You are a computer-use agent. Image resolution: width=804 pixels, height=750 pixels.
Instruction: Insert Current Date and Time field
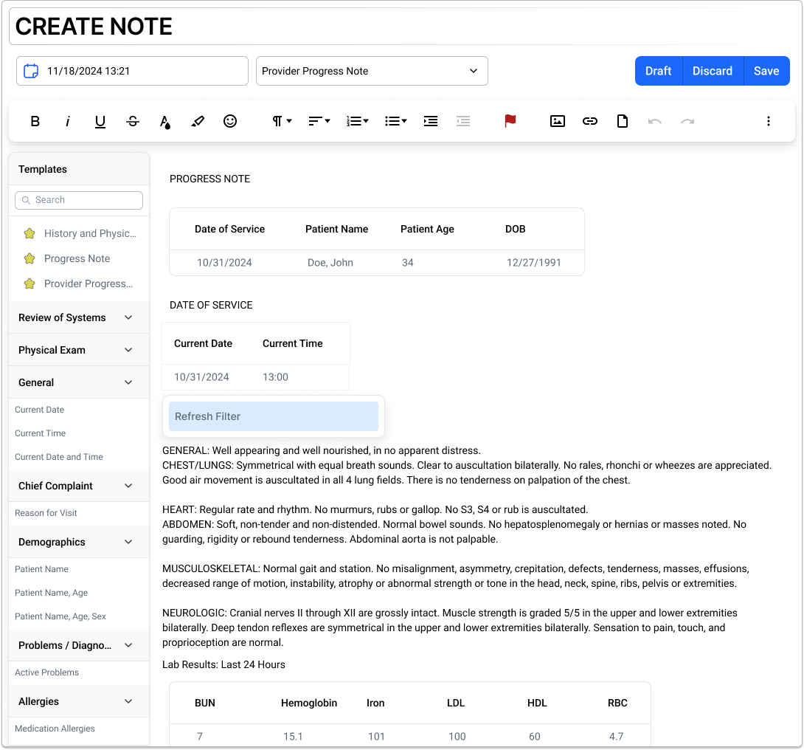coord(59,457)
